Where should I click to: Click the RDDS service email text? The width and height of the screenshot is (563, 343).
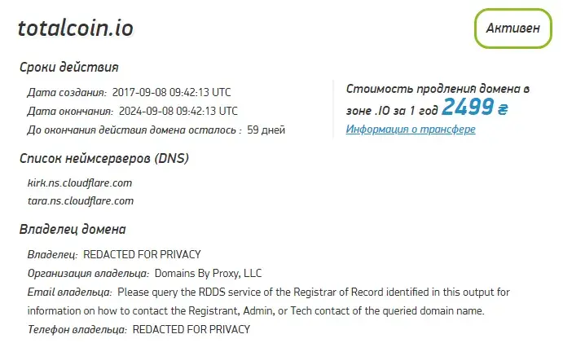point(269,301)
